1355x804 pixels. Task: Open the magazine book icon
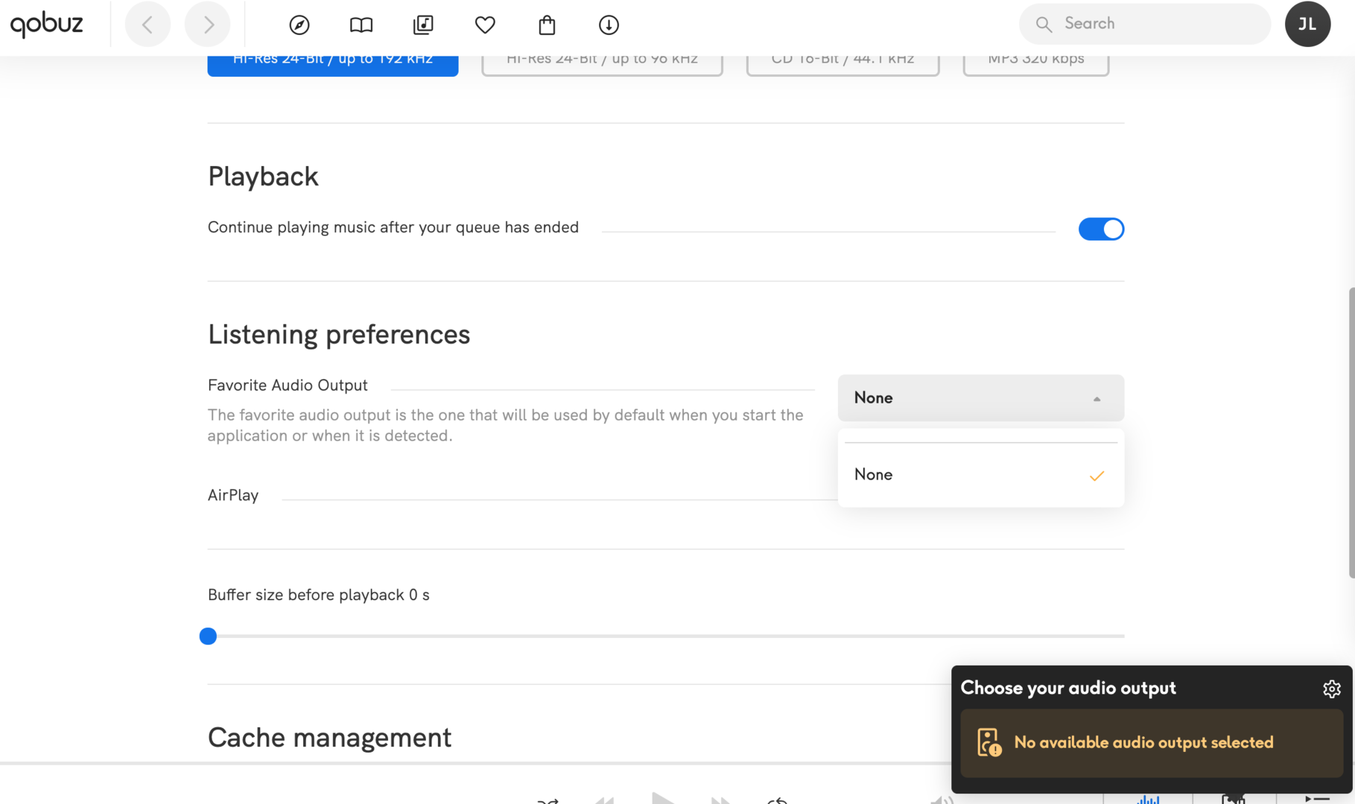[361, 25]
